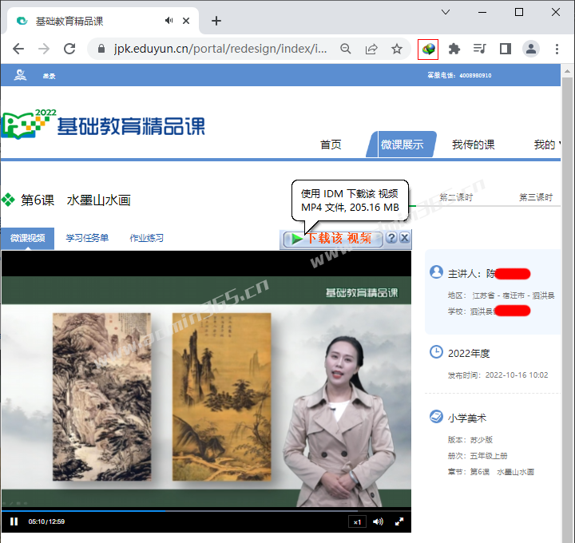Change playback speed via x1 button
This screenshot has width=575, height=543.
point(357,521)
